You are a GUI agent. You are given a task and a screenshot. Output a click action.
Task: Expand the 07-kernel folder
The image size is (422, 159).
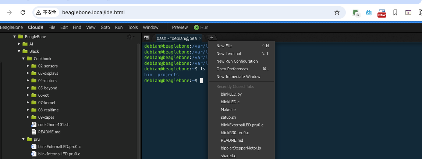tap(28, 103)
